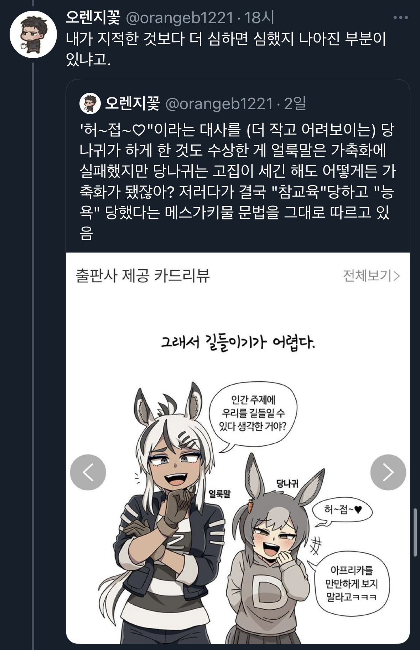Open the quoted tweet's 2일 timestamp
The image size is (420, 650).
295,104
